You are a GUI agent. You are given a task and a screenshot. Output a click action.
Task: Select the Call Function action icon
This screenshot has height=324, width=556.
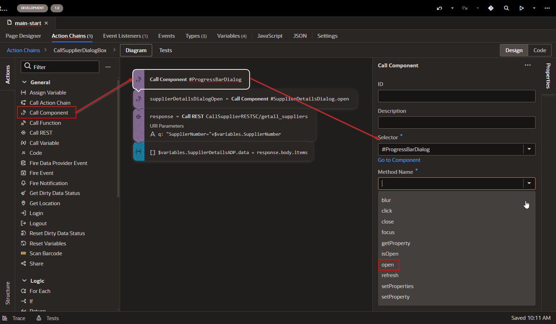(x=23, y=123)
